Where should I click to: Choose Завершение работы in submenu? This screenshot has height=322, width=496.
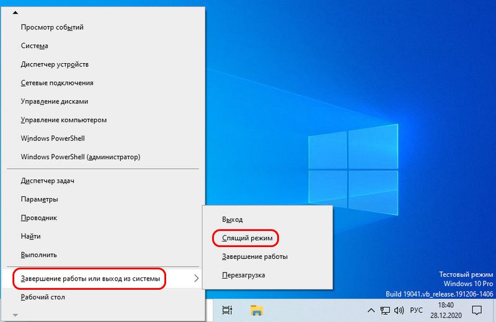267,256
